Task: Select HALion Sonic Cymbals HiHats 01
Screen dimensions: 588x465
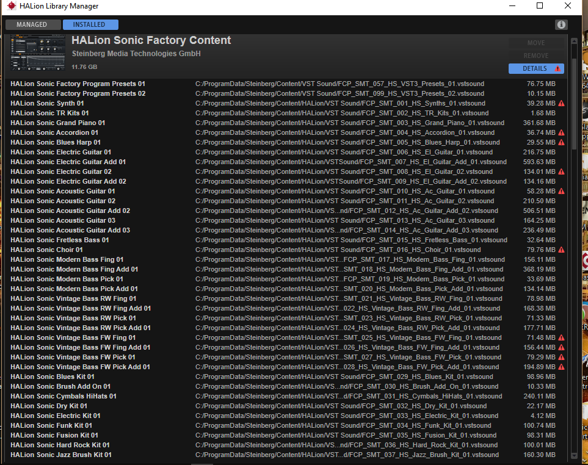Action: (286, 396)
